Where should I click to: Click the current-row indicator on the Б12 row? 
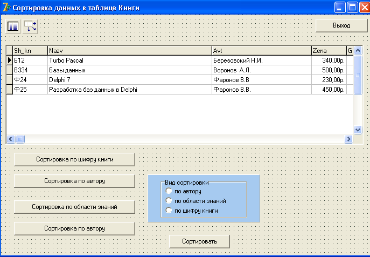(x=10, y=60)
